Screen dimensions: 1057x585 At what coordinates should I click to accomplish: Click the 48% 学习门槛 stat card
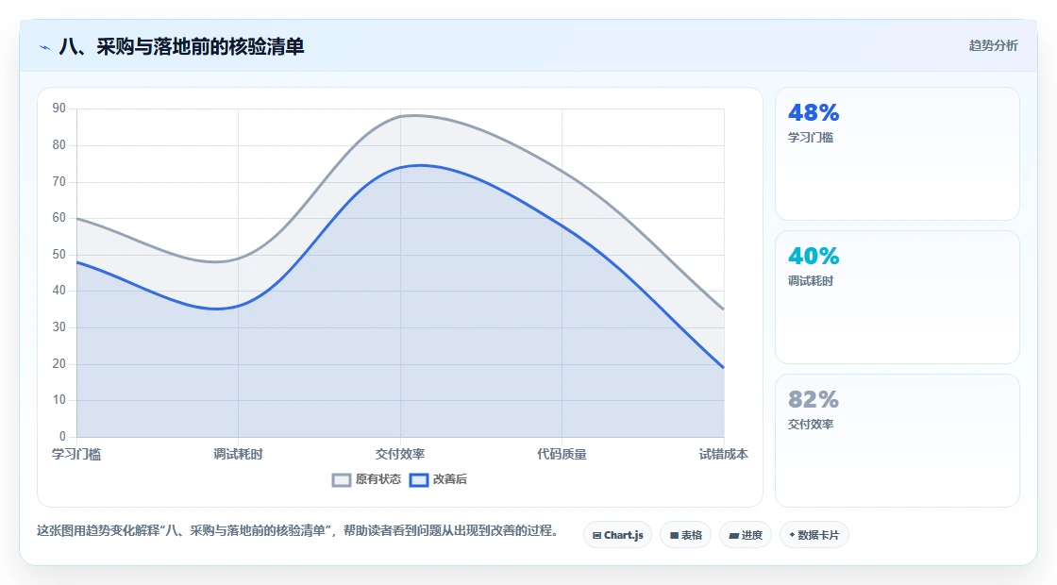[x=898, y=154]
